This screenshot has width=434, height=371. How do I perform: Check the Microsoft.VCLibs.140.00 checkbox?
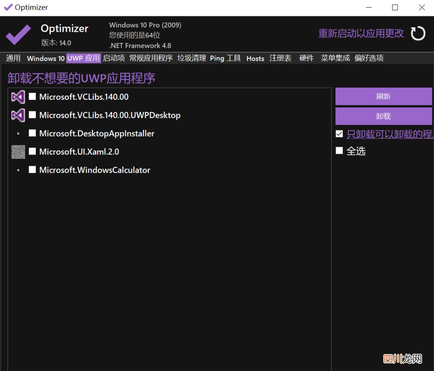click(33, 97)
